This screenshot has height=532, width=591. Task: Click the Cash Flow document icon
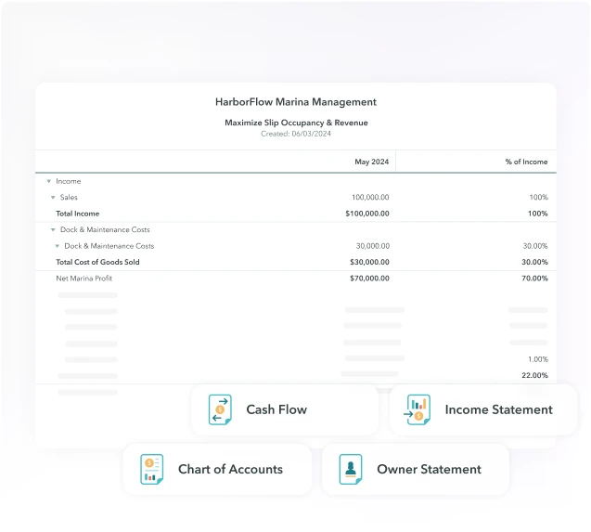[x=220, y=409]
